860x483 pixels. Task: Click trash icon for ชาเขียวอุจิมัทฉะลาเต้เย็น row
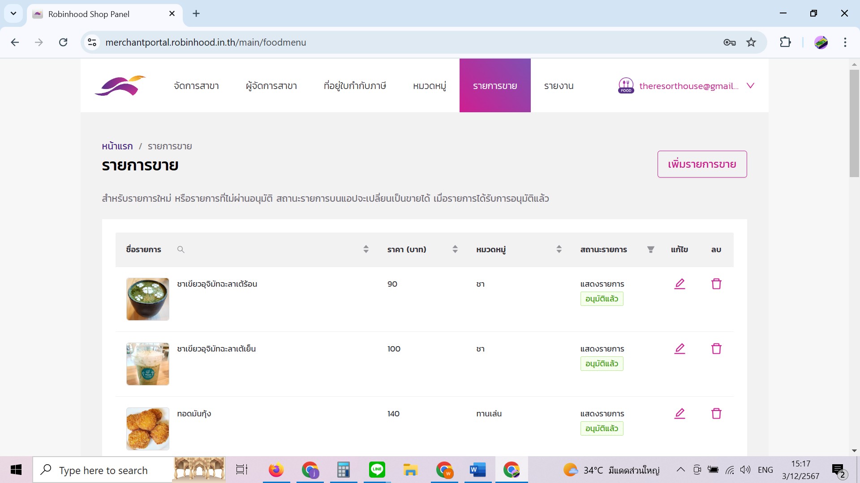(716, 349)
